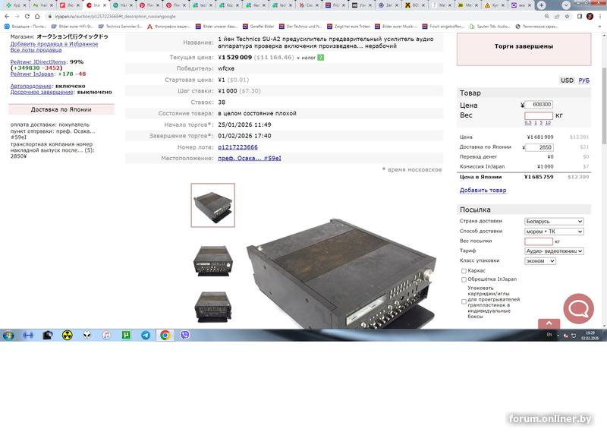Click the Вес kg input under Товар

[x=539, y=115]
